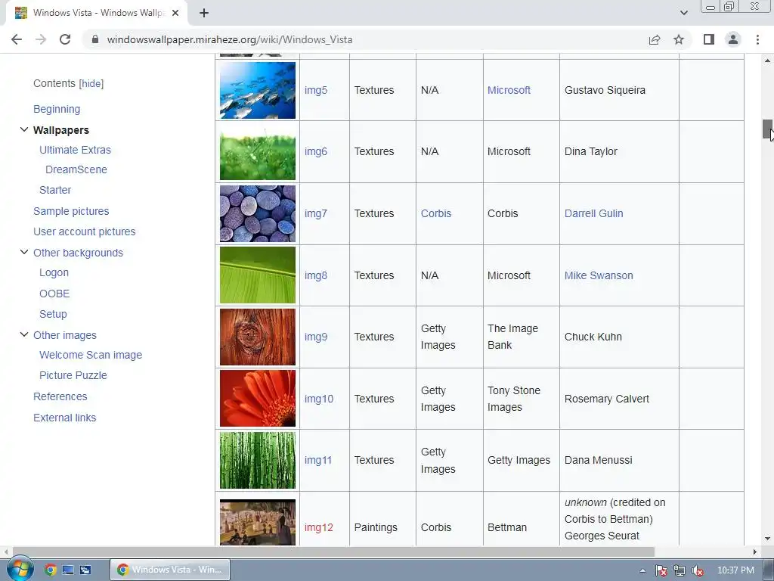Go to DreamScene section
The height and width of the screenshot is (581, 774).
click(76, 170)
